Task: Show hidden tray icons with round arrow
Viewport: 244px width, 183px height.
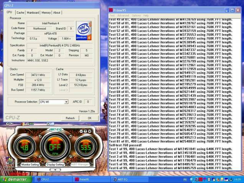Action: 191,180
